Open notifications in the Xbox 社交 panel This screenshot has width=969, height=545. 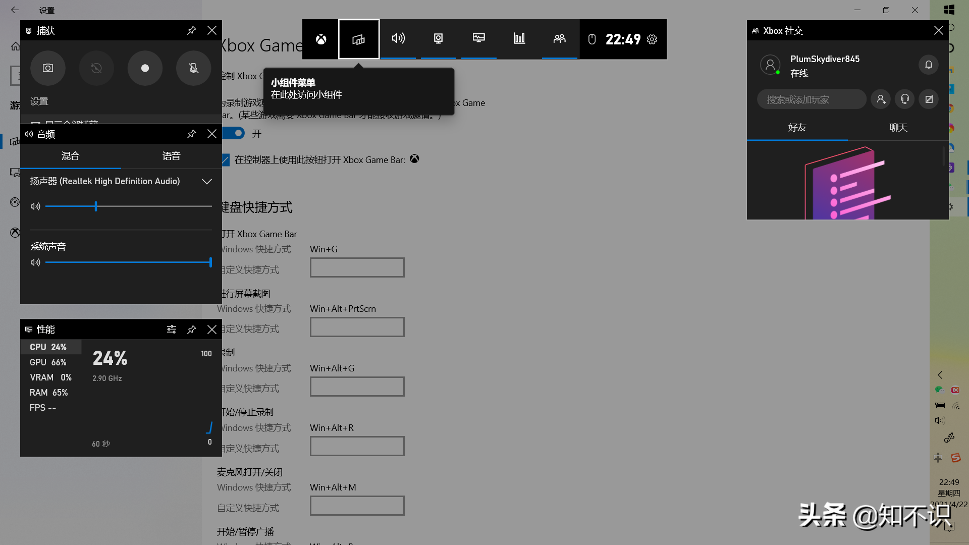(929, 65)
